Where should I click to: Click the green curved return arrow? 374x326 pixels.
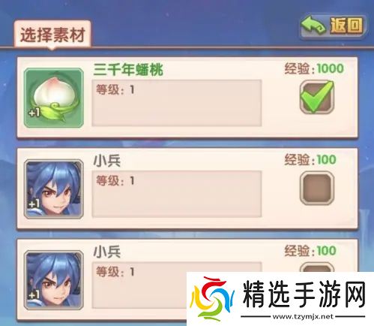coord(313,26)
